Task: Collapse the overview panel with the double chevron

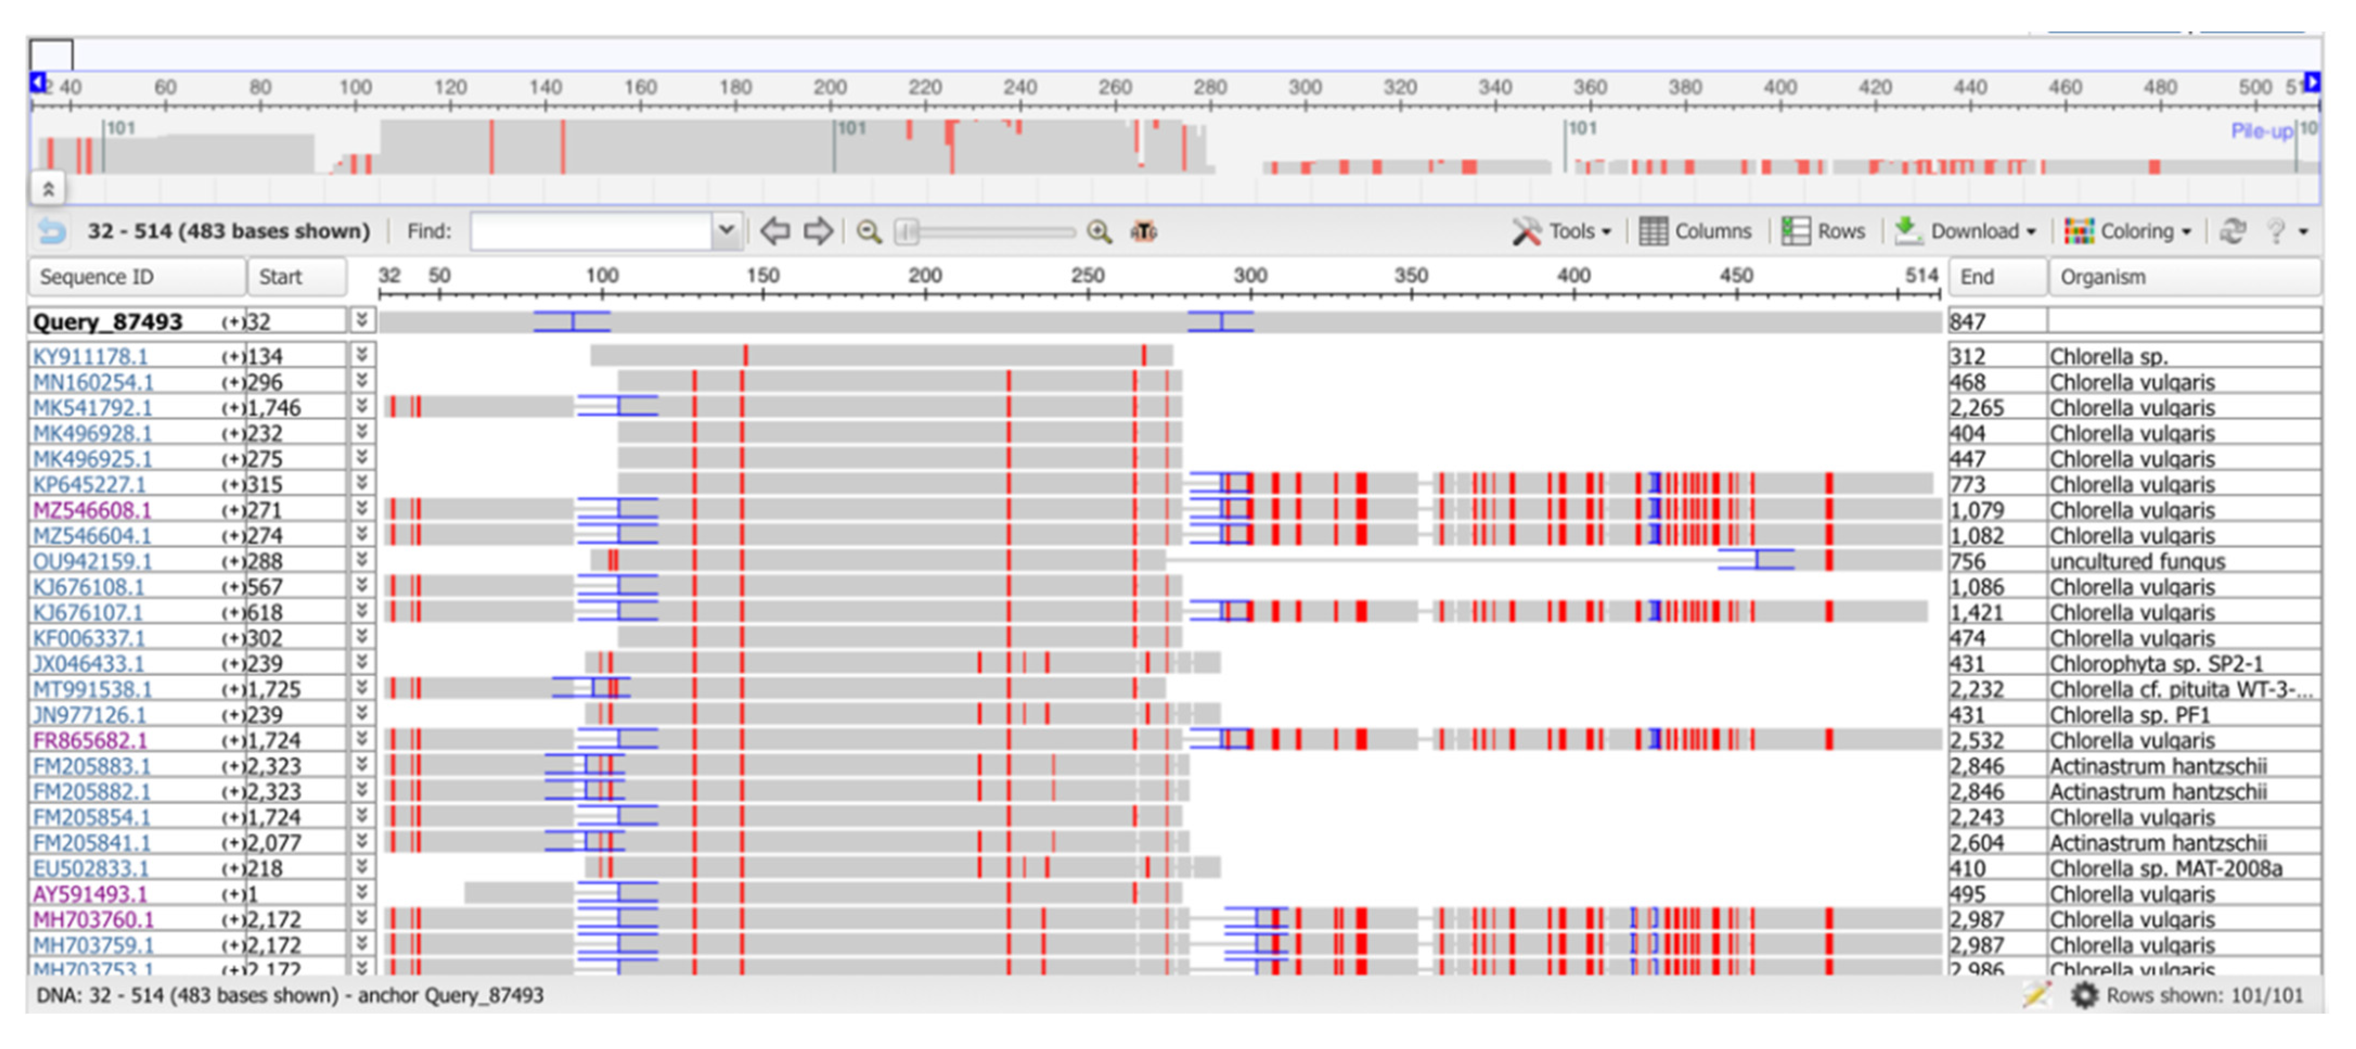Action: tap(48, 189)
